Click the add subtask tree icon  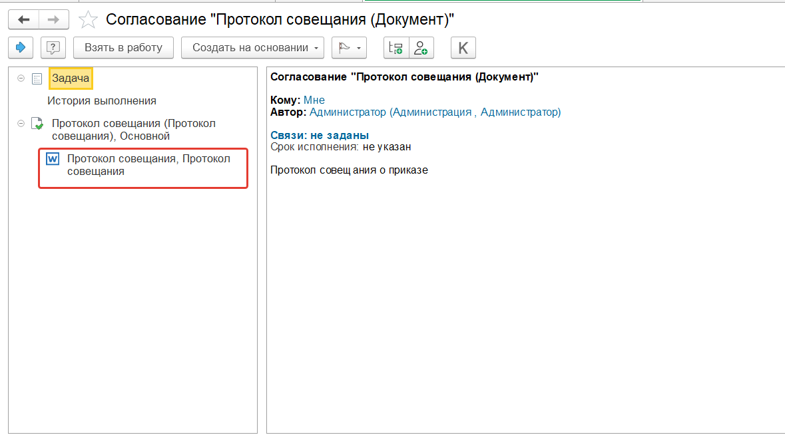(396, 48)
